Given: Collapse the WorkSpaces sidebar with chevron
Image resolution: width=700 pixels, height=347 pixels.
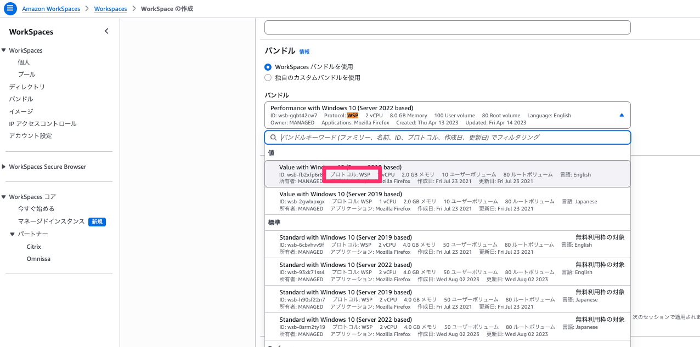Looking at the screenshot, I should tap(106, 31).
